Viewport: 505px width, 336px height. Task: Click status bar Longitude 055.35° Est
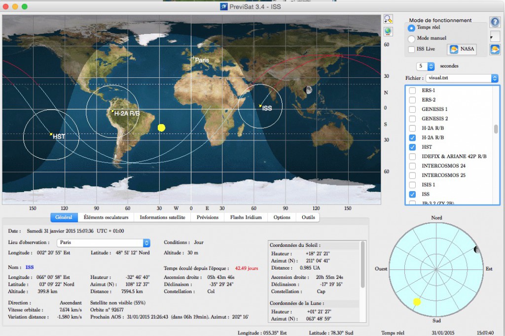pos(262,333)
